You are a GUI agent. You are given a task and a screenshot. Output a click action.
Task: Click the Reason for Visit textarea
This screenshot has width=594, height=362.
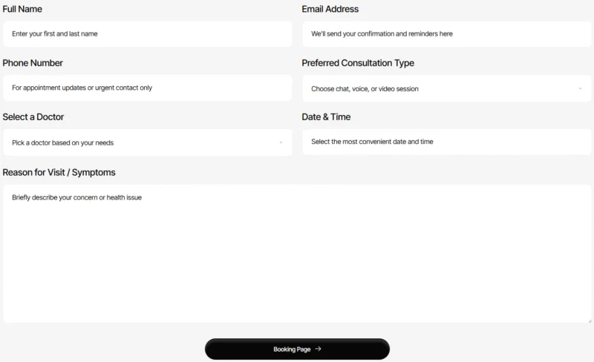coord(297,254)
